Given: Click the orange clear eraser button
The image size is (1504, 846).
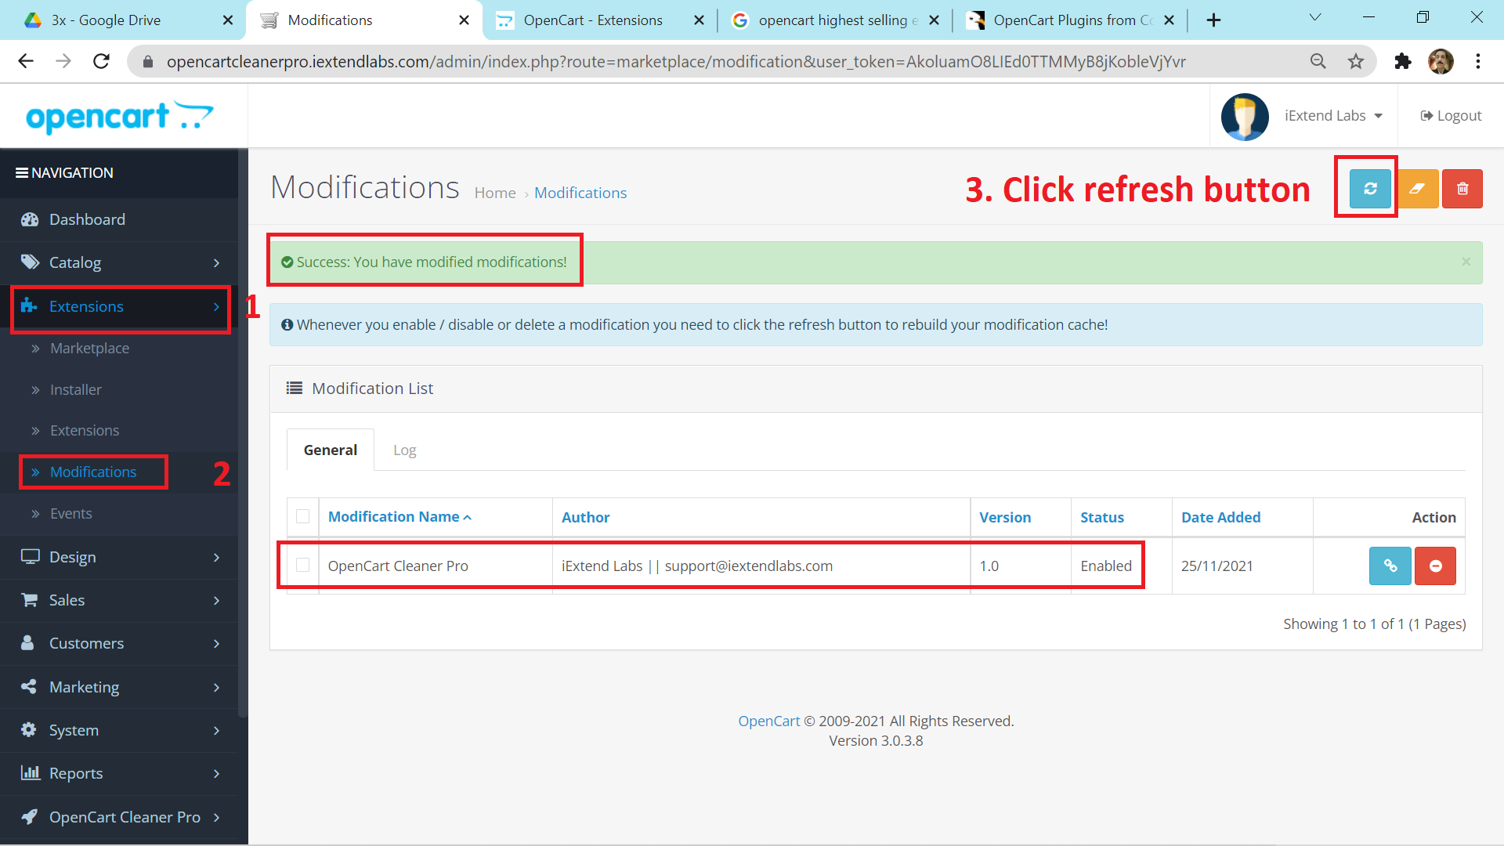Looking at the screenshot, I should click(x=1416, y=189).
